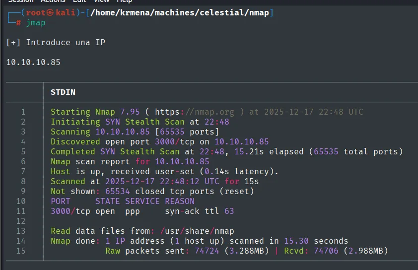Click the '/usr/share/nmap' path on line 13
Viewport: 418px width, 270px height.
[x=197, y=231]
